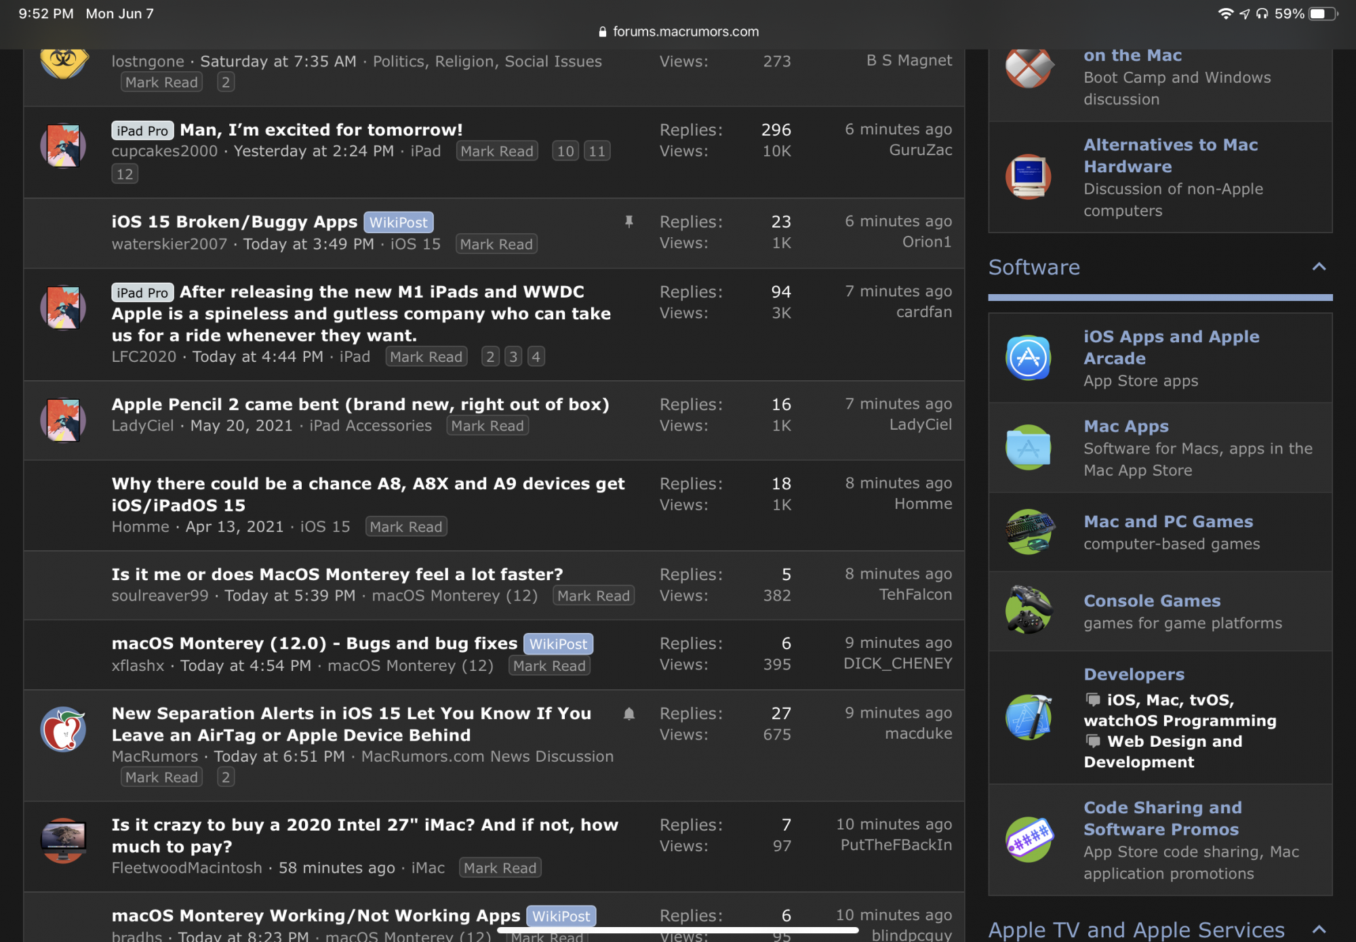Open the Mac Apps forum link
This screenshot has width=1356, height=942.
click(1126, 426)
